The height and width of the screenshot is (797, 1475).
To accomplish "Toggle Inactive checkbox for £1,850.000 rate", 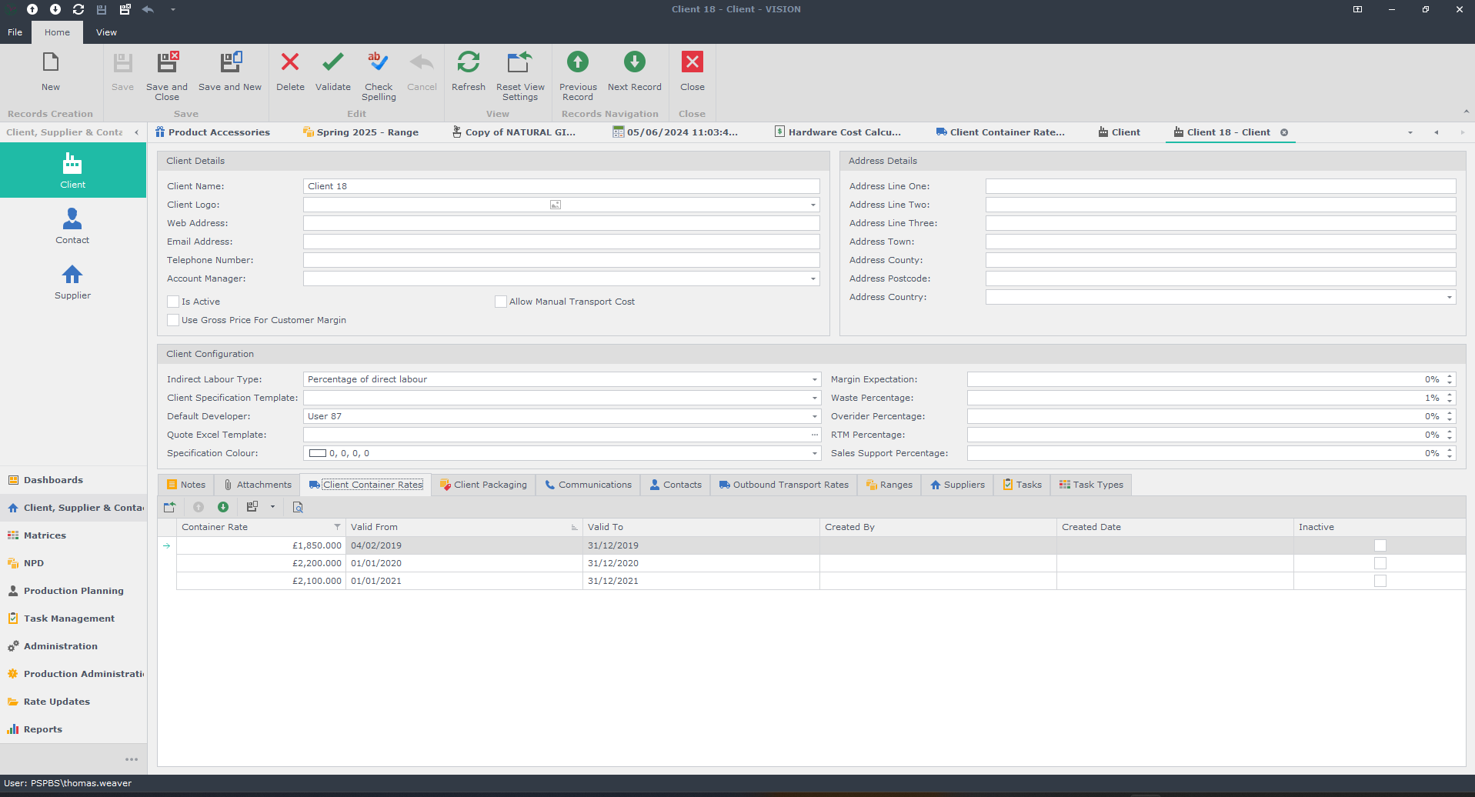I will tap(1380, 545).
